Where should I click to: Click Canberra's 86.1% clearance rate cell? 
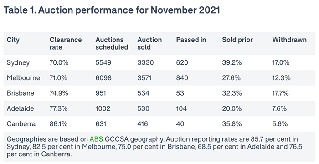[58, 124]
